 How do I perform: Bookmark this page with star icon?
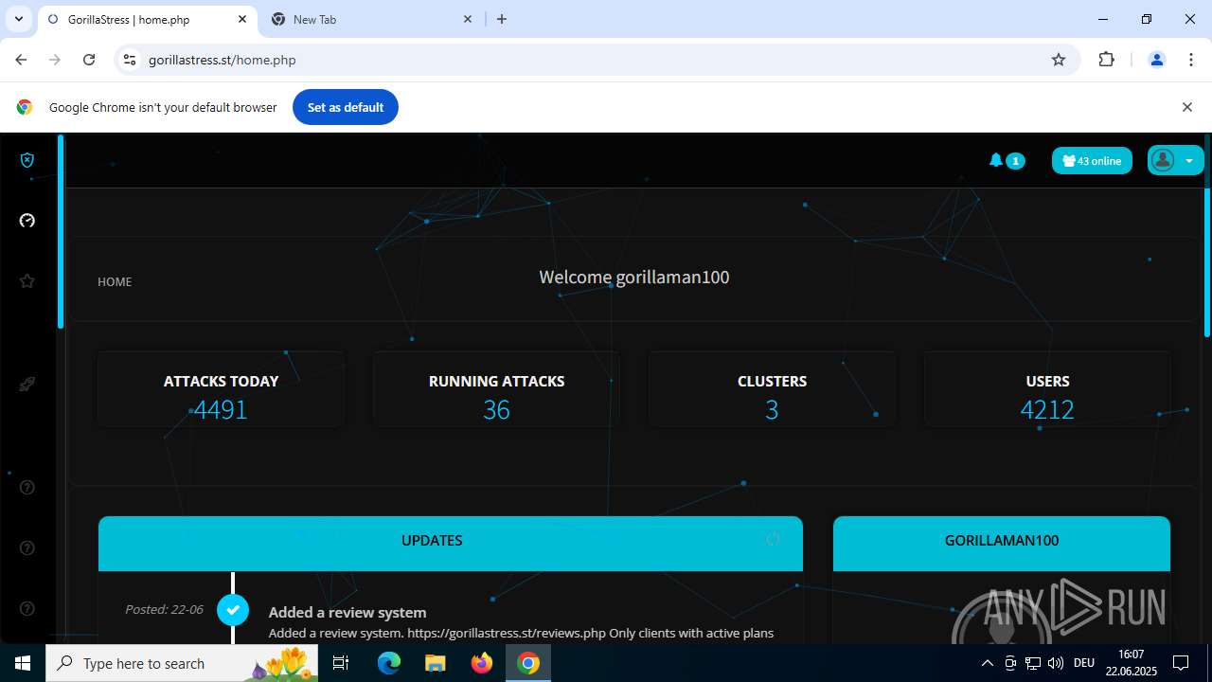pos(1059,60)
